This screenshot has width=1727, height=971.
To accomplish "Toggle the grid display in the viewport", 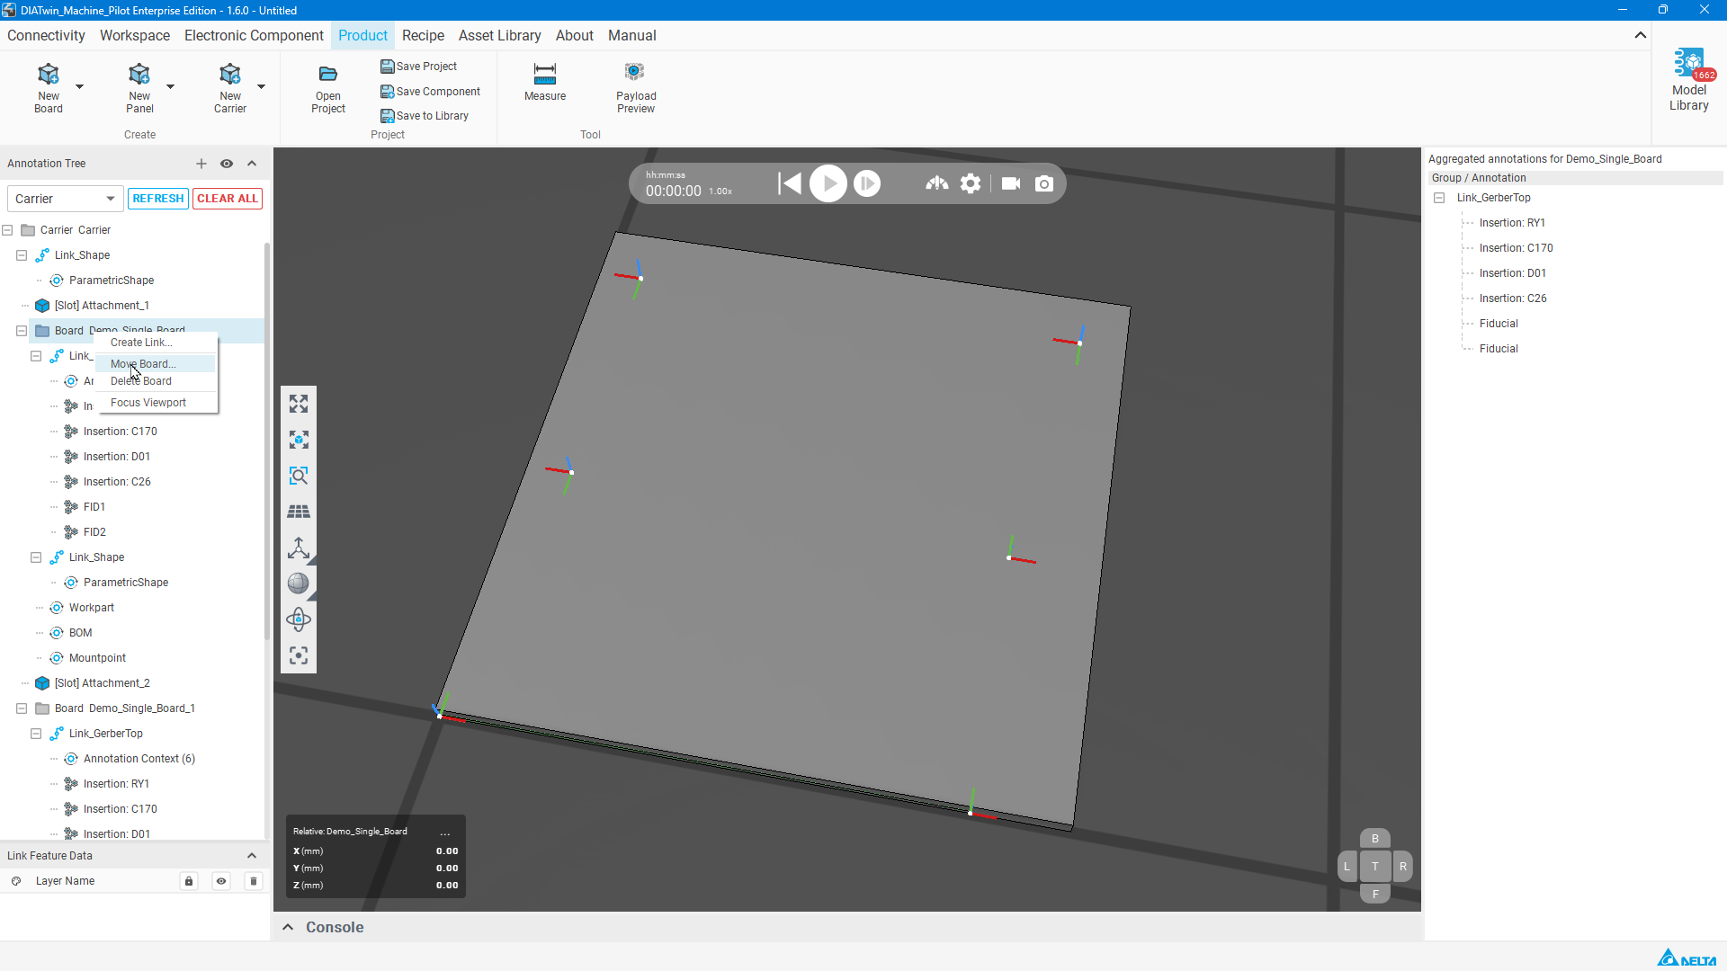I will 299,512.
